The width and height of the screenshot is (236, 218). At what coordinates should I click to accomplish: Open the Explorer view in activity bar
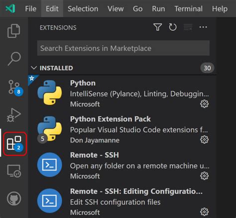pyautogui.click(x=14, y=31)
